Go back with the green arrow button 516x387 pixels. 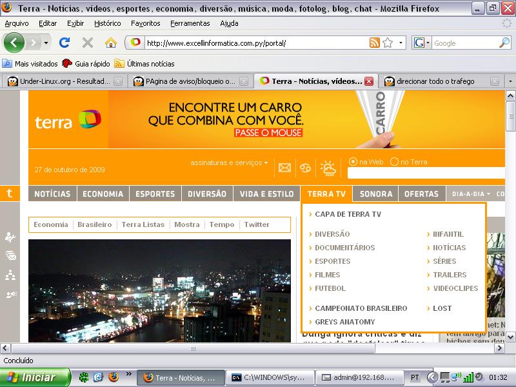pos(14,43)
